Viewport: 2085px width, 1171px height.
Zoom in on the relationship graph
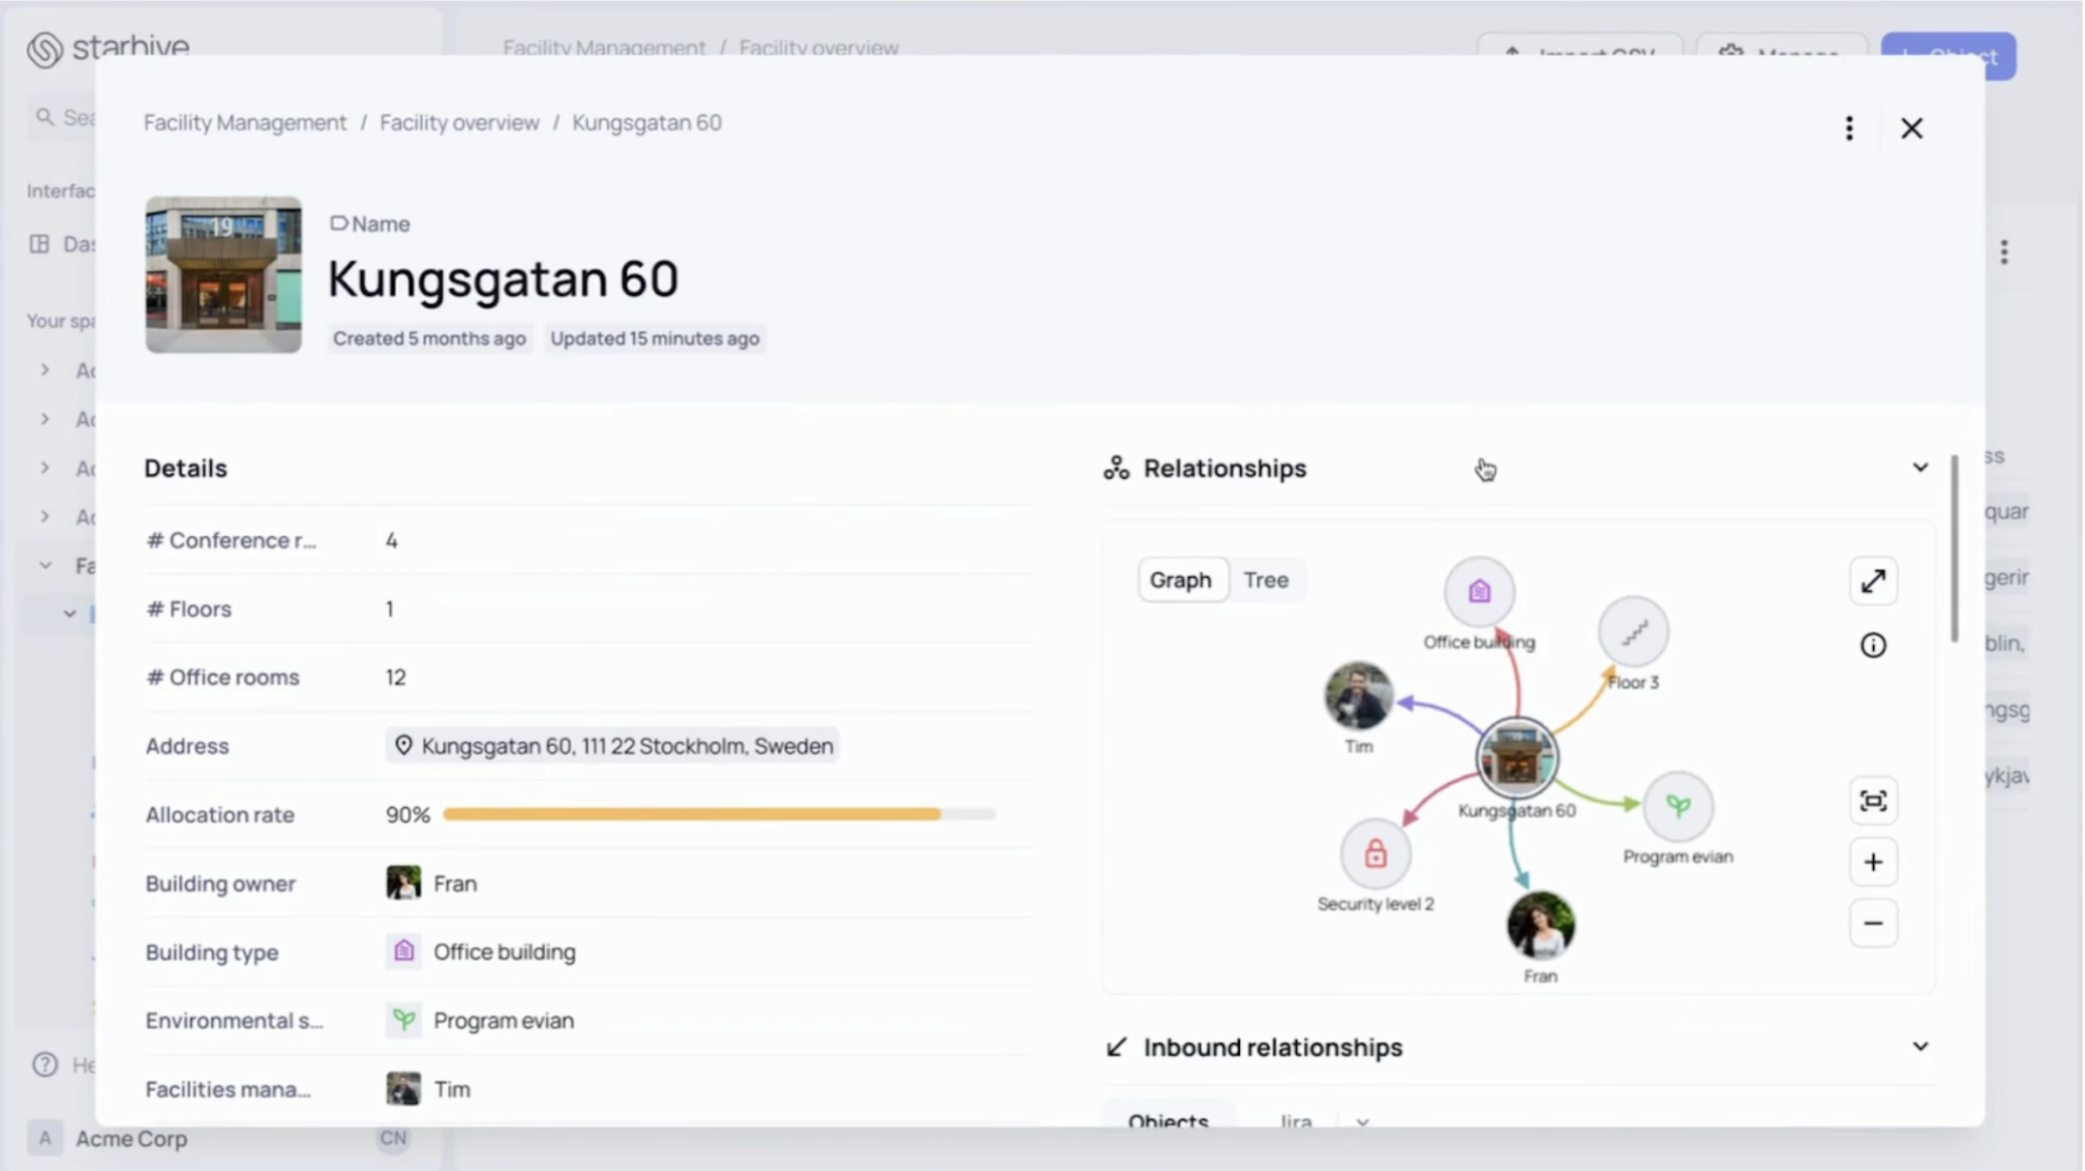tap(1872, 862)
